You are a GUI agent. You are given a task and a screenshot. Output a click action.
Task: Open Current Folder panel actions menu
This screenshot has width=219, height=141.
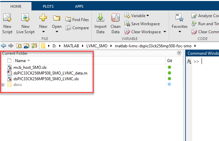pos(179,53)
